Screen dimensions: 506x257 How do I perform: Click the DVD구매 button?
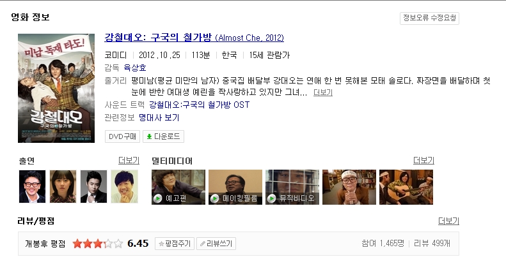122,136
